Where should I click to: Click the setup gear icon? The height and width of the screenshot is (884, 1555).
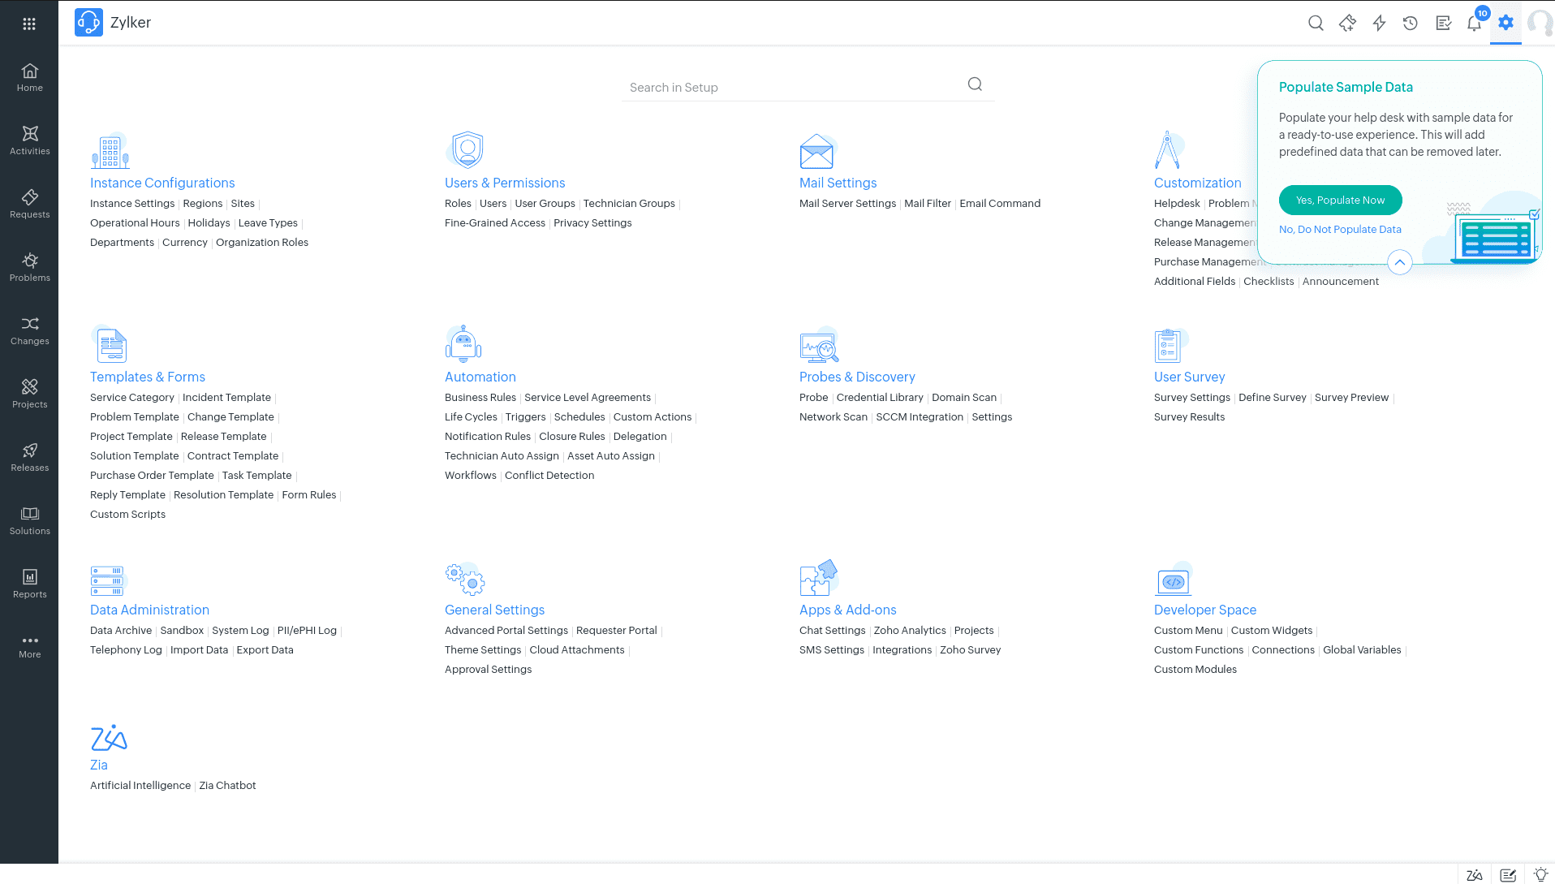(x=1505, y=23)
